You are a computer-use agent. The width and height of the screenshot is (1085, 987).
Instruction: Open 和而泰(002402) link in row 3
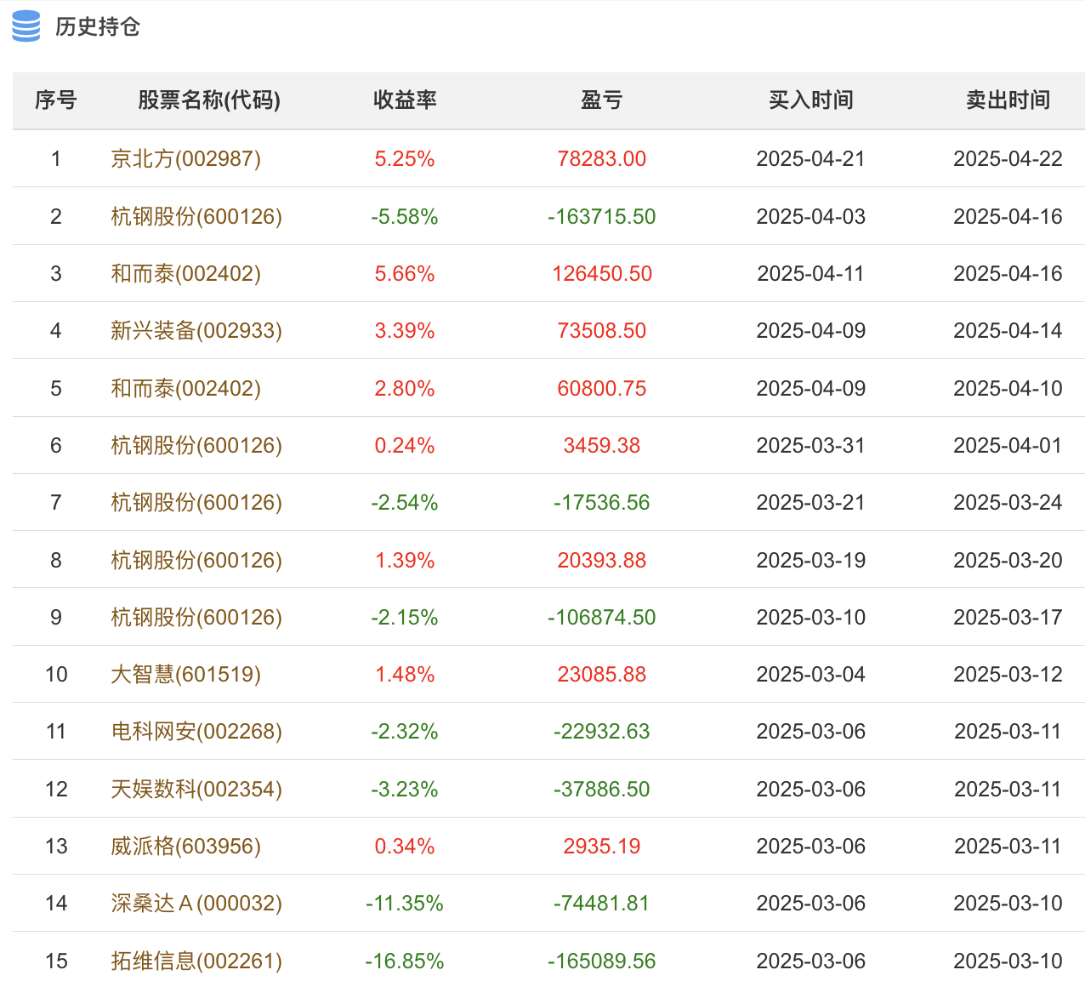[x=186, y=273]
